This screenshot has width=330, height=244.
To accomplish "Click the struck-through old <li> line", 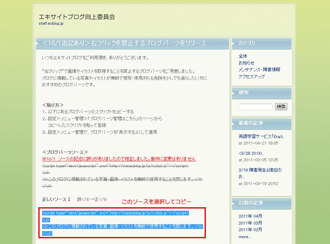I will point(123,179).
